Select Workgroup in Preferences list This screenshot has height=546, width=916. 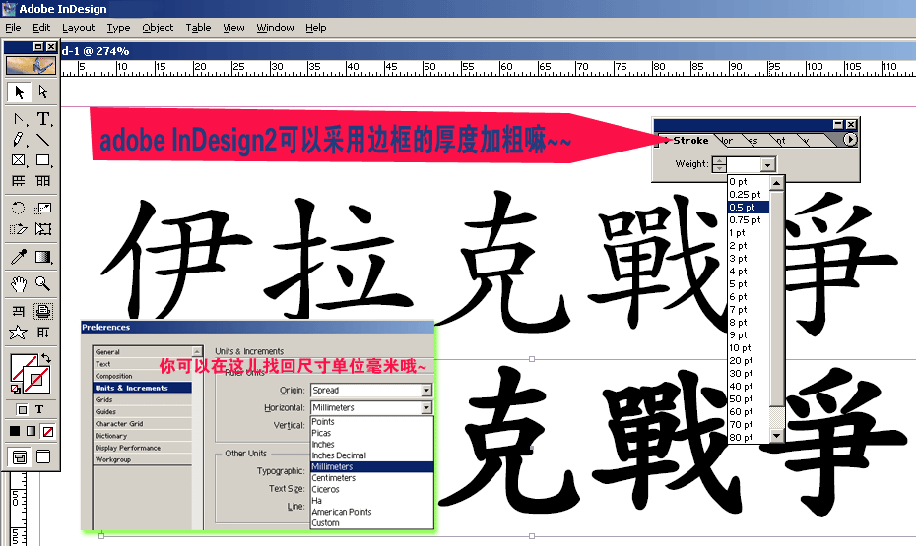pos(143,459)
